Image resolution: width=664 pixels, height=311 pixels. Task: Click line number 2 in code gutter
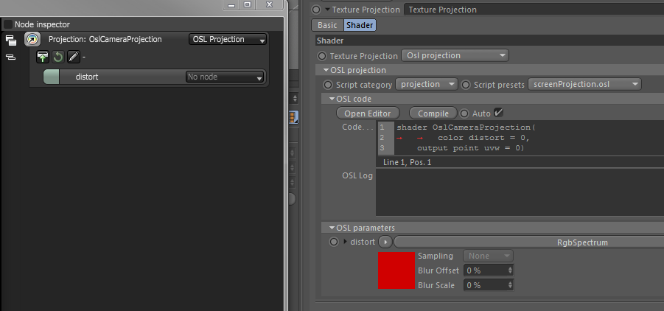click(382, 138)
